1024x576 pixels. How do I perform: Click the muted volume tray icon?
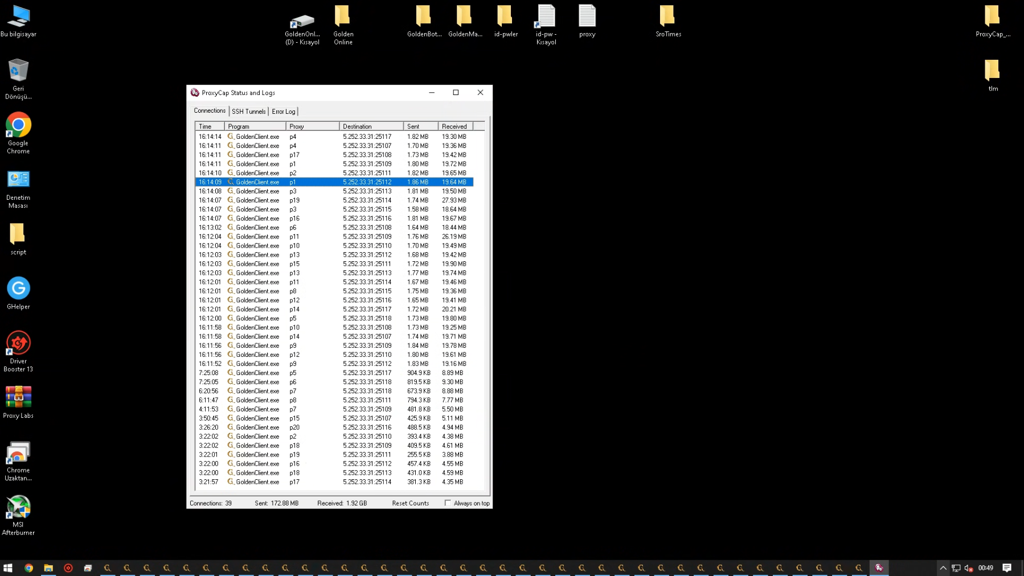point(969,567)
